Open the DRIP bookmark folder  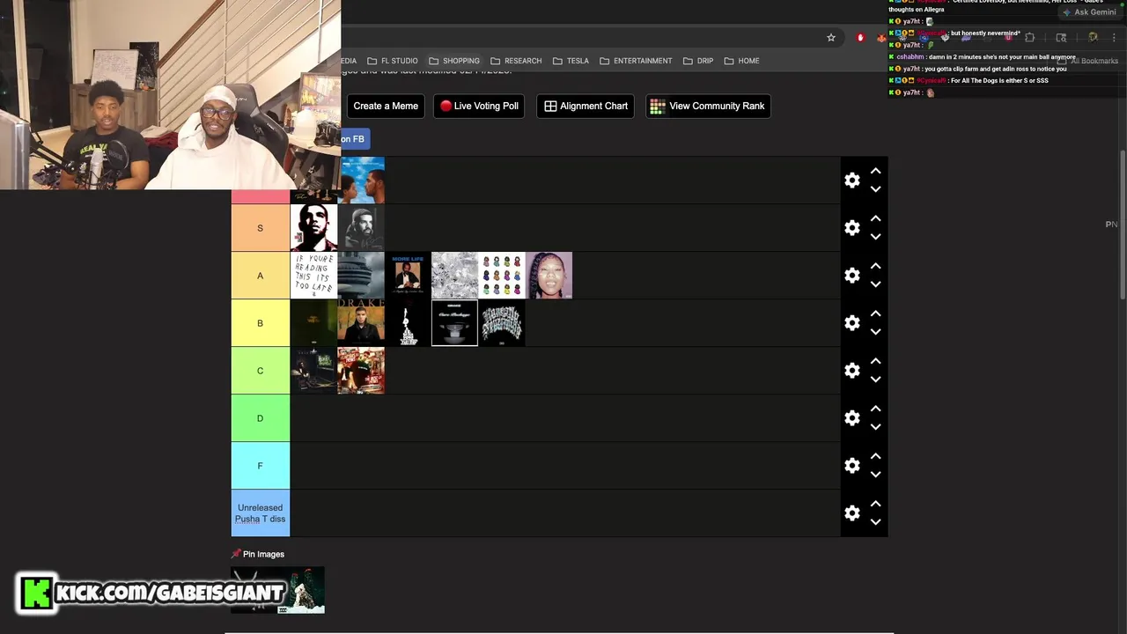click(697, 61)
